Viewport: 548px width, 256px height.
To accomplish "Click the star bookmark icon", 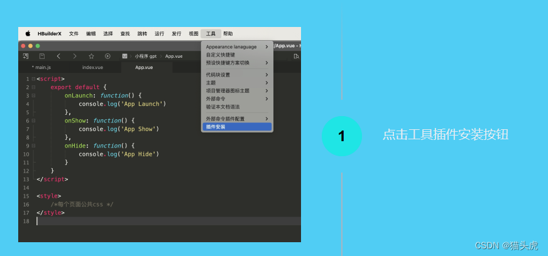I will click(x=91, y=56).
